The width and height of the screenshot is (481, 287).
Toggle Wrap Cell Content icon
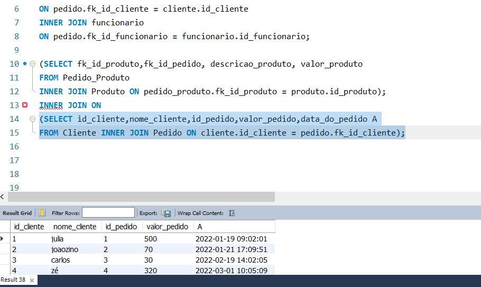[x=232, y=213]
